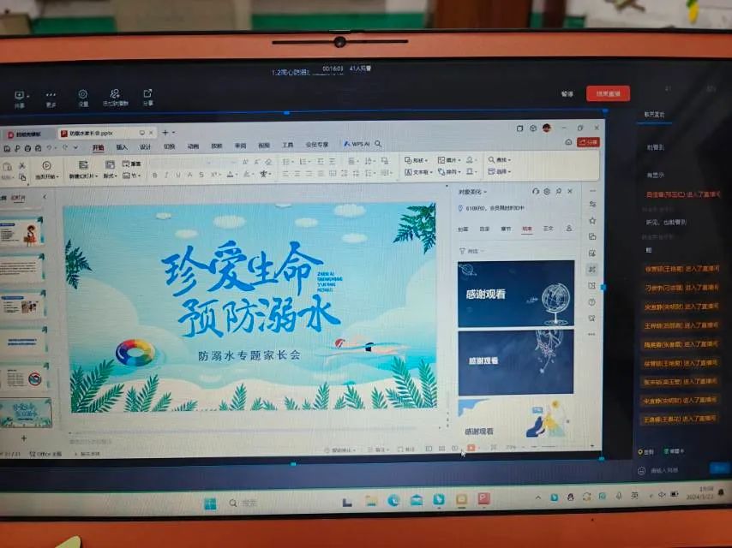Select the 正文 tab in beautify panel

(548, 229)
